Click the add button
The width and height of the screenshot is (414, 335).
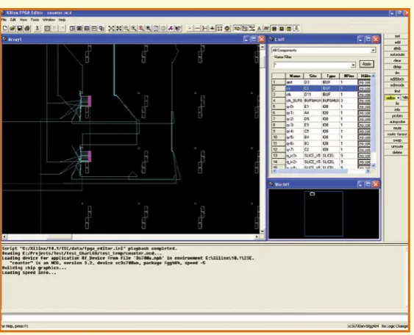coord(397,42)
